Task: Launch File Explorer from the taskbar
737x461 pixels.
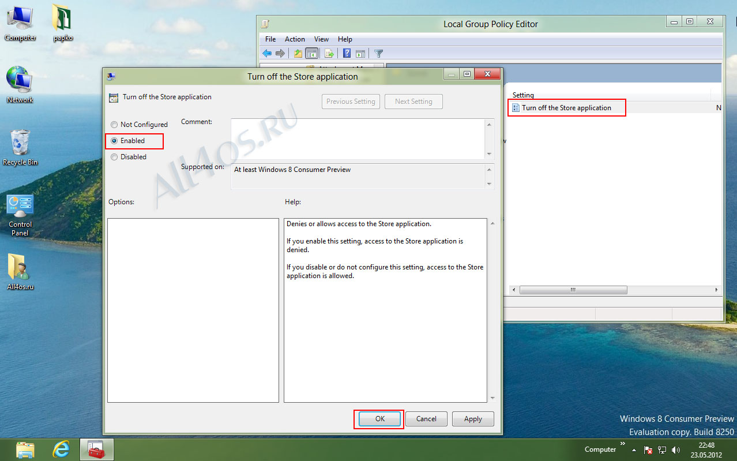Action: (x=25, y=449)
